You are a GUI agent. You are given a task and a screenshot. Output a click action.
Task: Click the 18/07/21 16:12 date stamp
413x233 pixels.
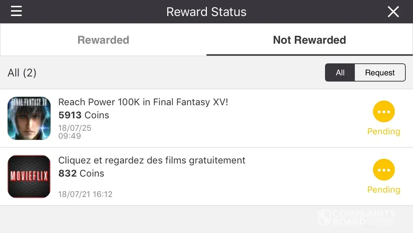click(x=85, y=194)
